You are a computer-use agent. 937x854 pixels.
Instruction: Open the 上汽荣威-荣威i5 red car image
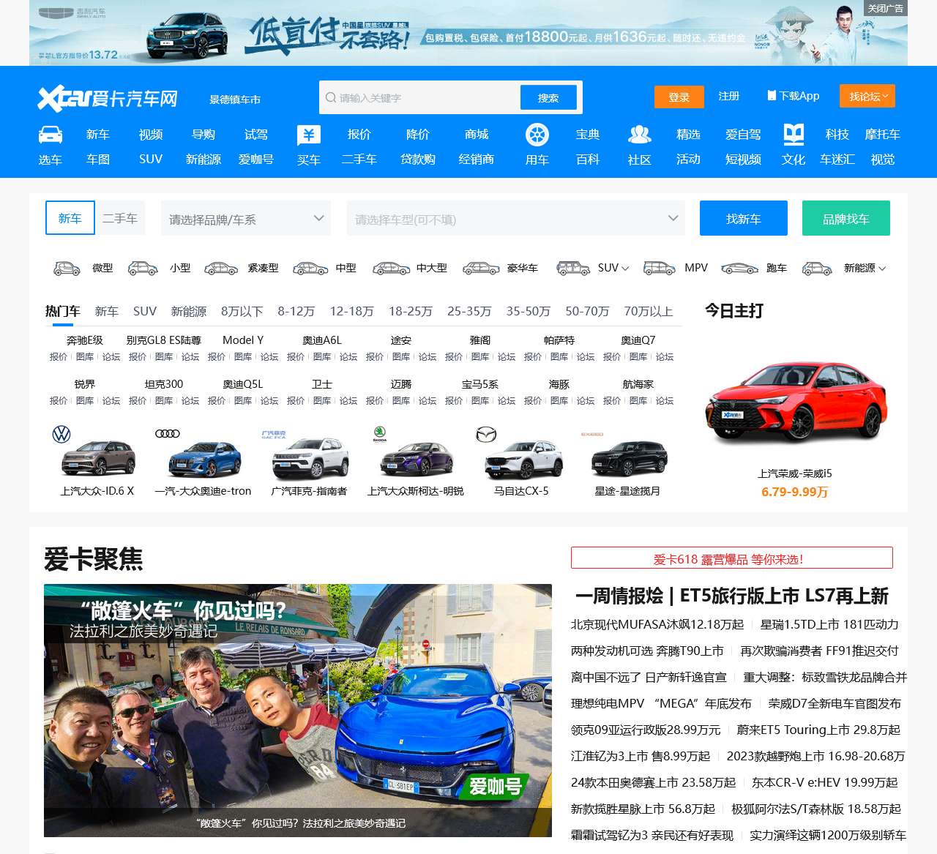(795, 402)
